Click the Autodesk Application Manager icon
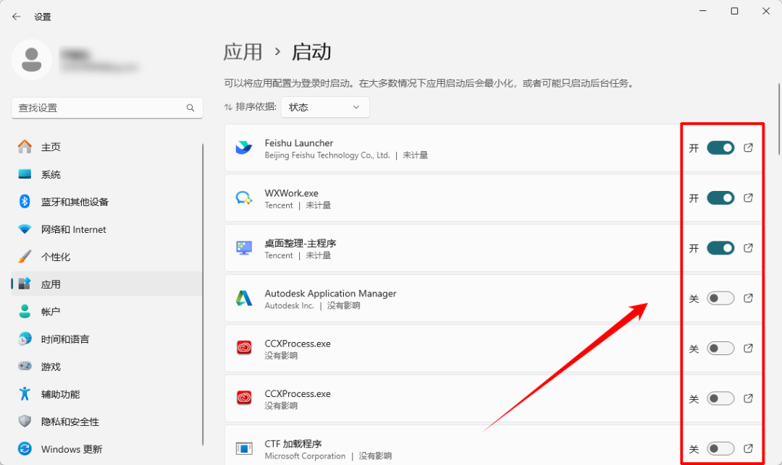This screenshot has height=465, width=782. click(x=244, y=298)
